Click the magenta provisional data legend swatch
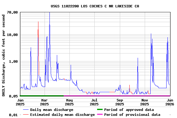This screenshot has height=118, width=177. [x=100, y=114]
